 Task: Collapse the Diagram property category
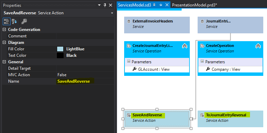4,43
